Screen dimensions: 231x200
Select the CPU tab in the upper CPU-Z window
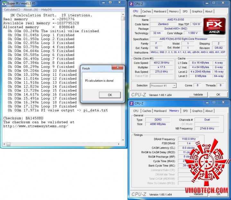[135, 11]
